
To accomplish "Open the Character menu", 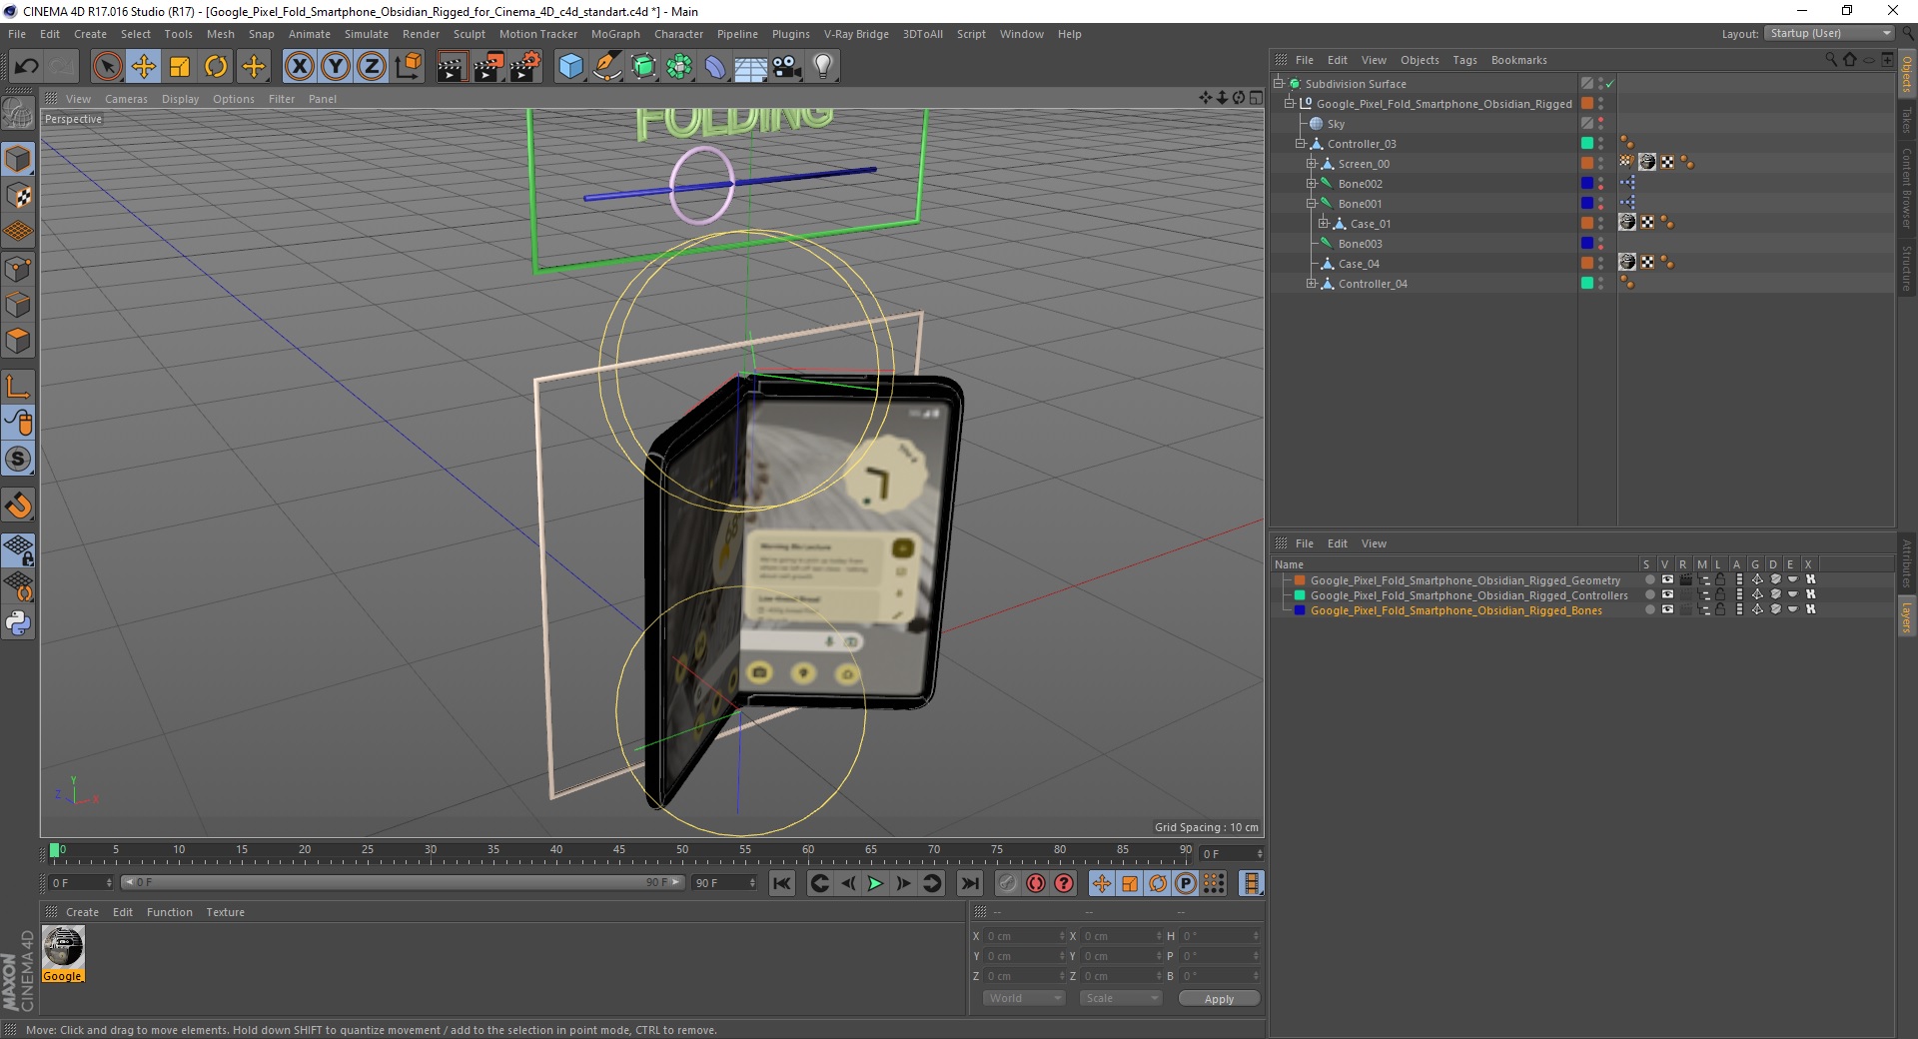I will coord(678,34).
